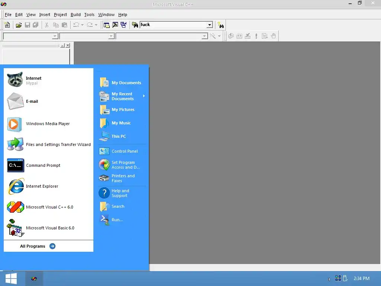
Task: Click the Open file folder icon
Action: 19,25
